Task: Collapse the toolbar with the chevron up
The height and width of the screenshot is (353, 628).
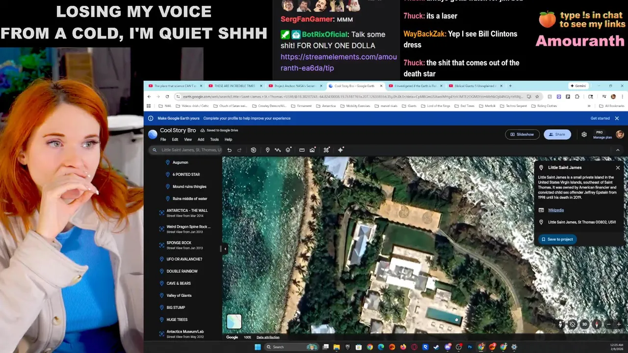Action: pos(618,150)
